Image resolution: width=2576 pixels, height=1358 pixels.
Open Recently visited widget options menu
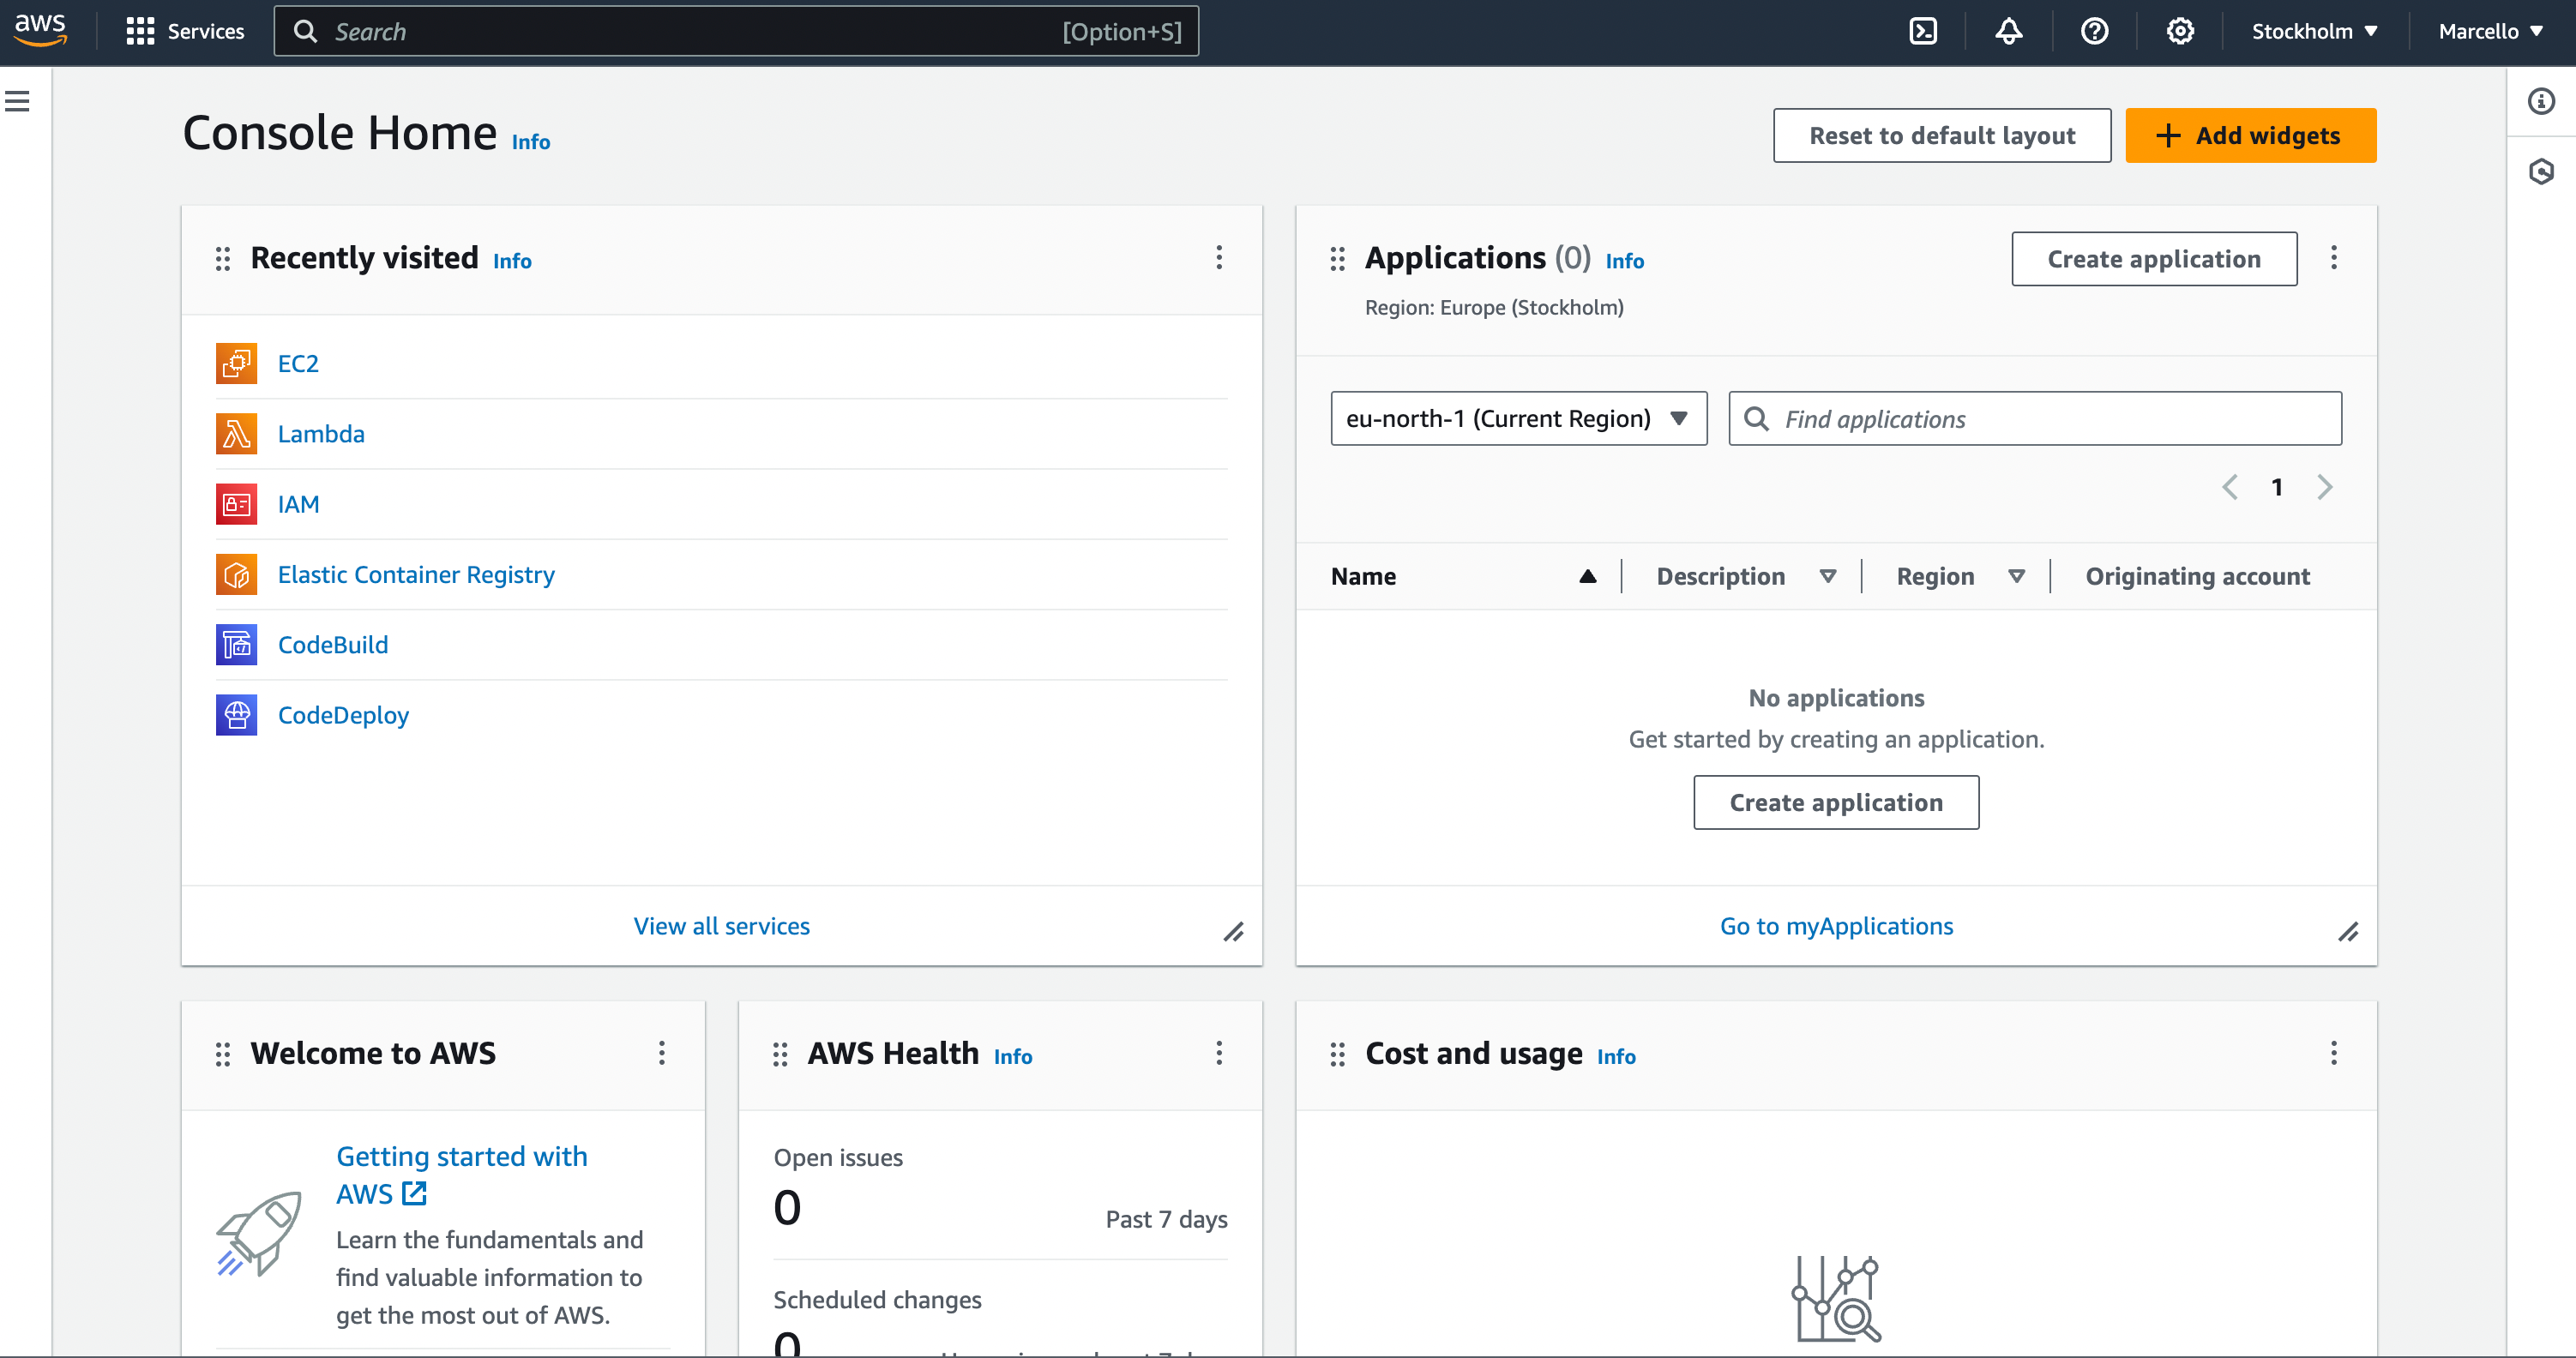pos(1218,257)
